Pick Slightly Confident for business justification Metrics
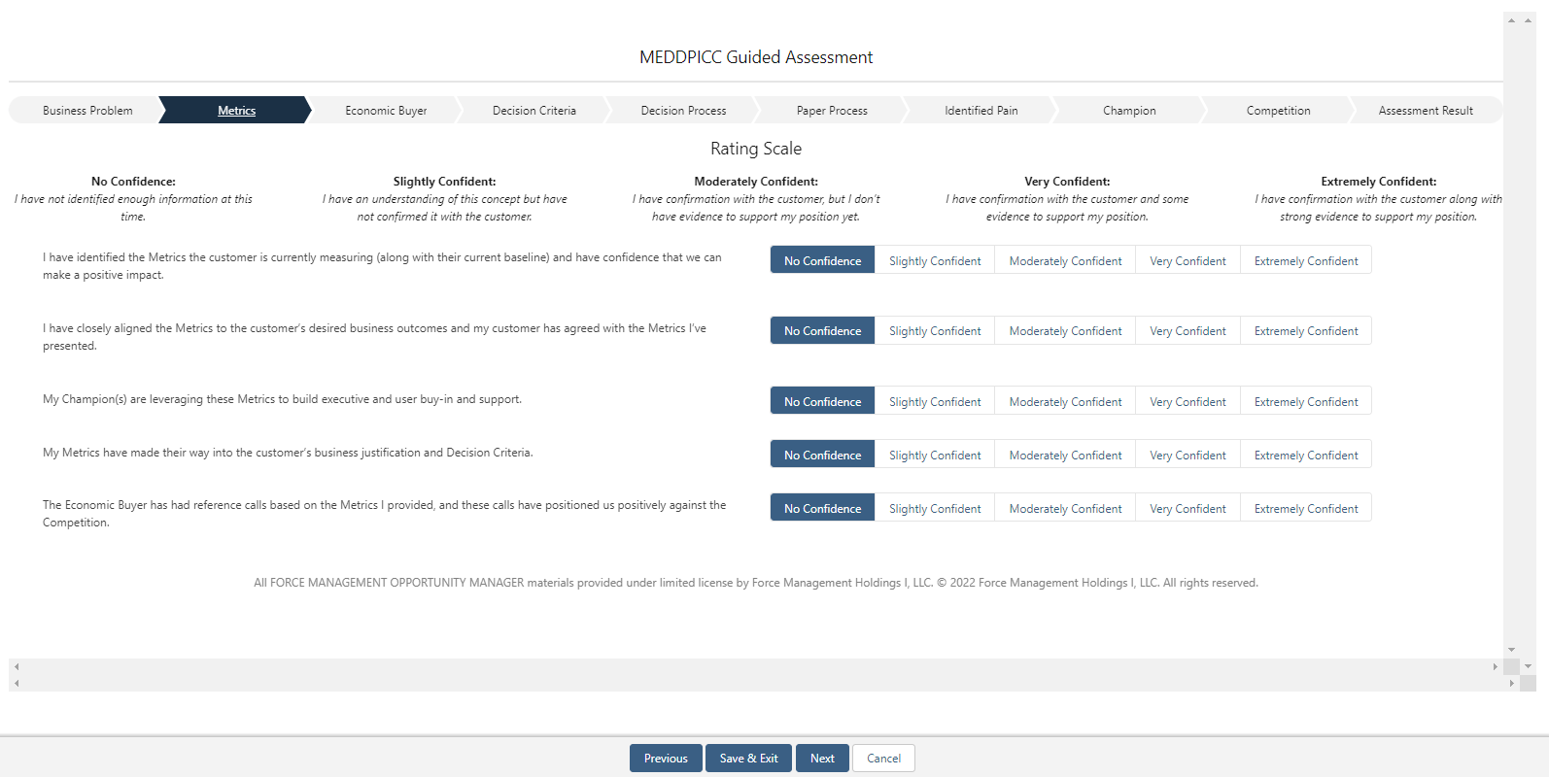Screen dimensions: 1549x777 [935, 456]
